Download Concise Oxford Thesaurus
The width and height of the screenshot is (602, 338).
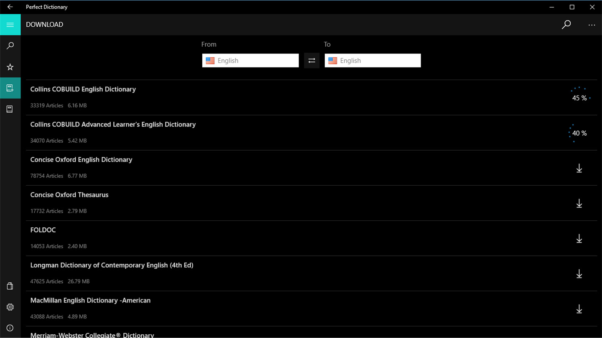(x=579, y=203)
